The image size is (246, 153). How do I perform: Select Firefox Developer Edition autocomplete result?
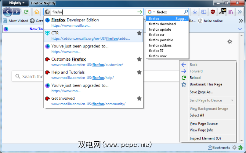click(x=93, y=23)
